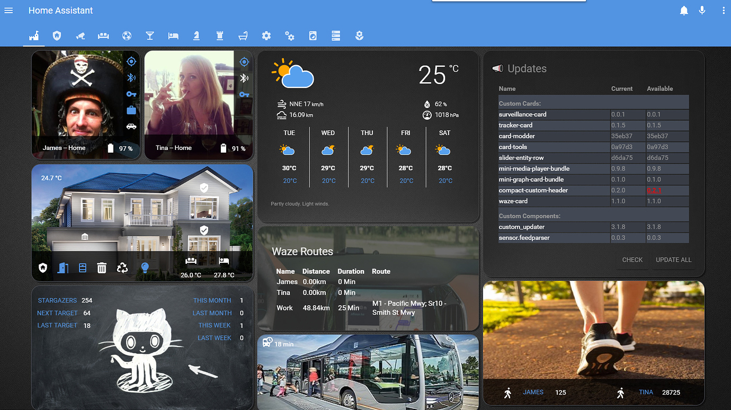
Task: Toggle GPS tracking on Tina's tracker card
Action: 244,61
